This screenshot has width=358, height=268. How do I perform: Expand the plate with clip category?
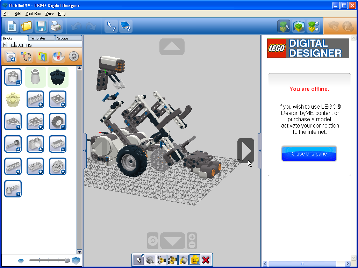point(35,122)
